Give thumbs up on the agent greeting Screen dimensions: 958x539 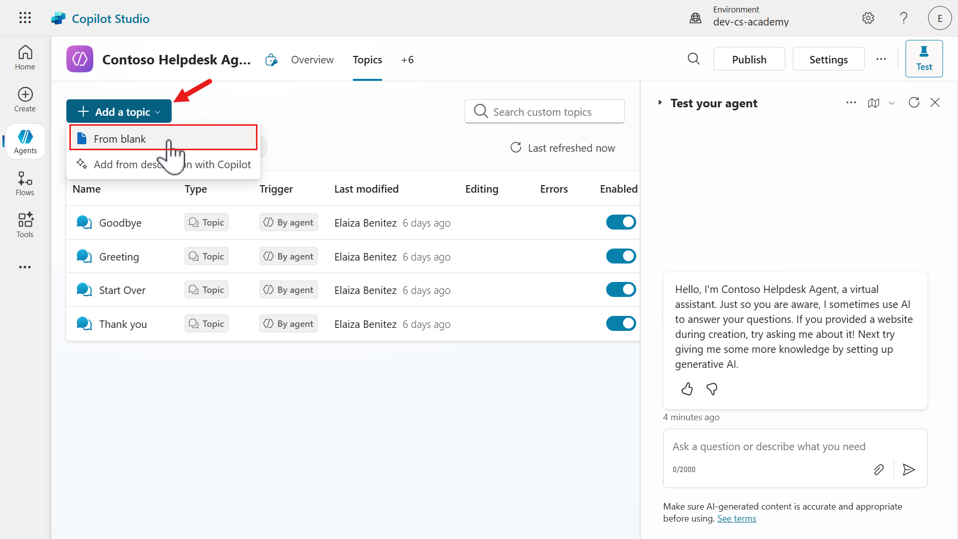[687, 389]
